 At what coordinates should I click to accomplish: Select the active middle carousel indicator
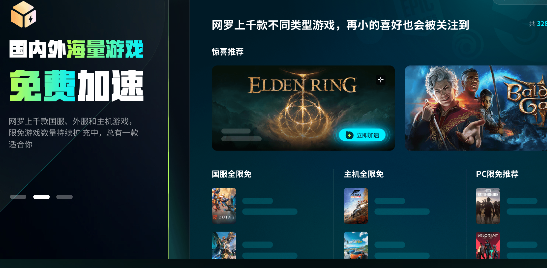coord(42,197)
